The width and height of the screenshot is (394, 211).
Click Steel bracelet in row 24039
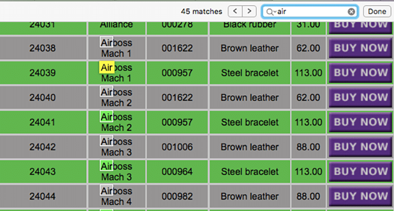tap(250, 73)
